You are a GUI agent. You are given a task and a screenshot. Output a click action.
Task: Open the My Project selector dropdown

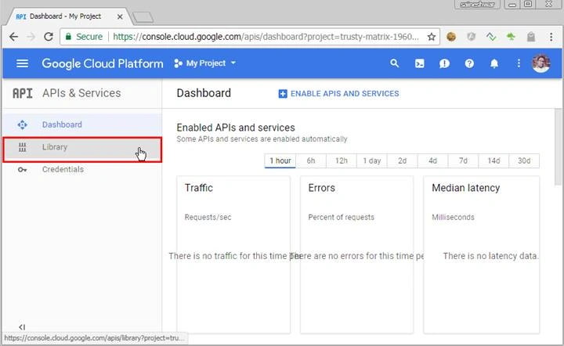click(205, 63)
